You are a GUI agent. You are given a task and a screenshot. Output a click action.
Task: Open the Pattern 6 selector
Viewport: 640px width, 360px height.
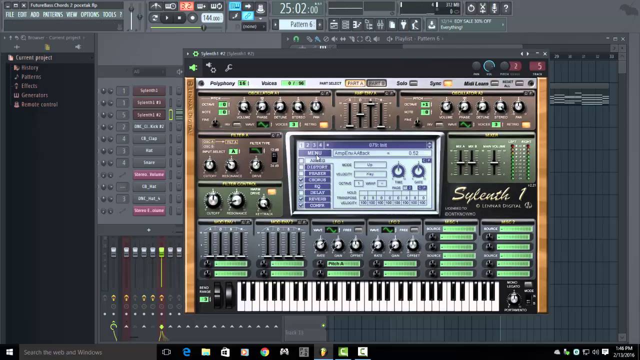pos(301,24)
